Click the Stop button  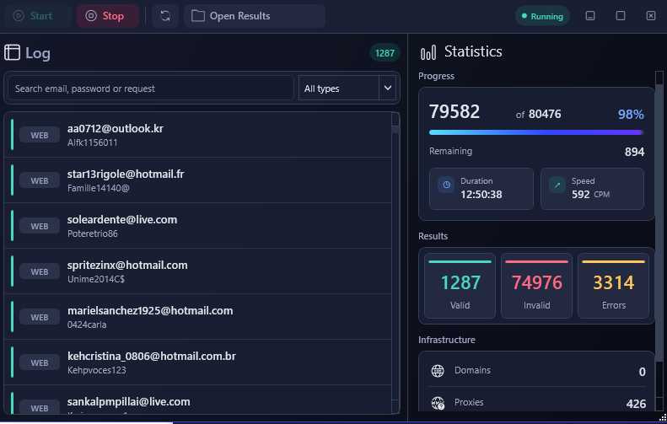[x=108, y=16]
